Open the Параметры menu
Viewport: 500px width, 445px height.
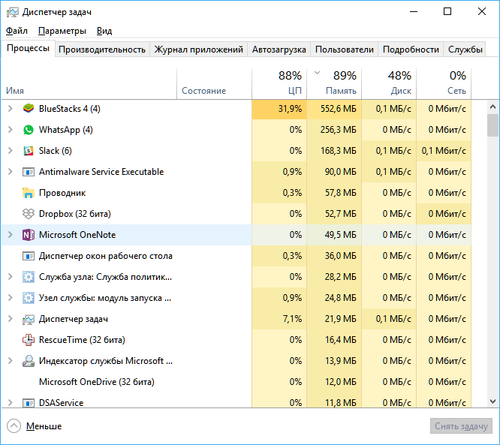coord(62,31)
